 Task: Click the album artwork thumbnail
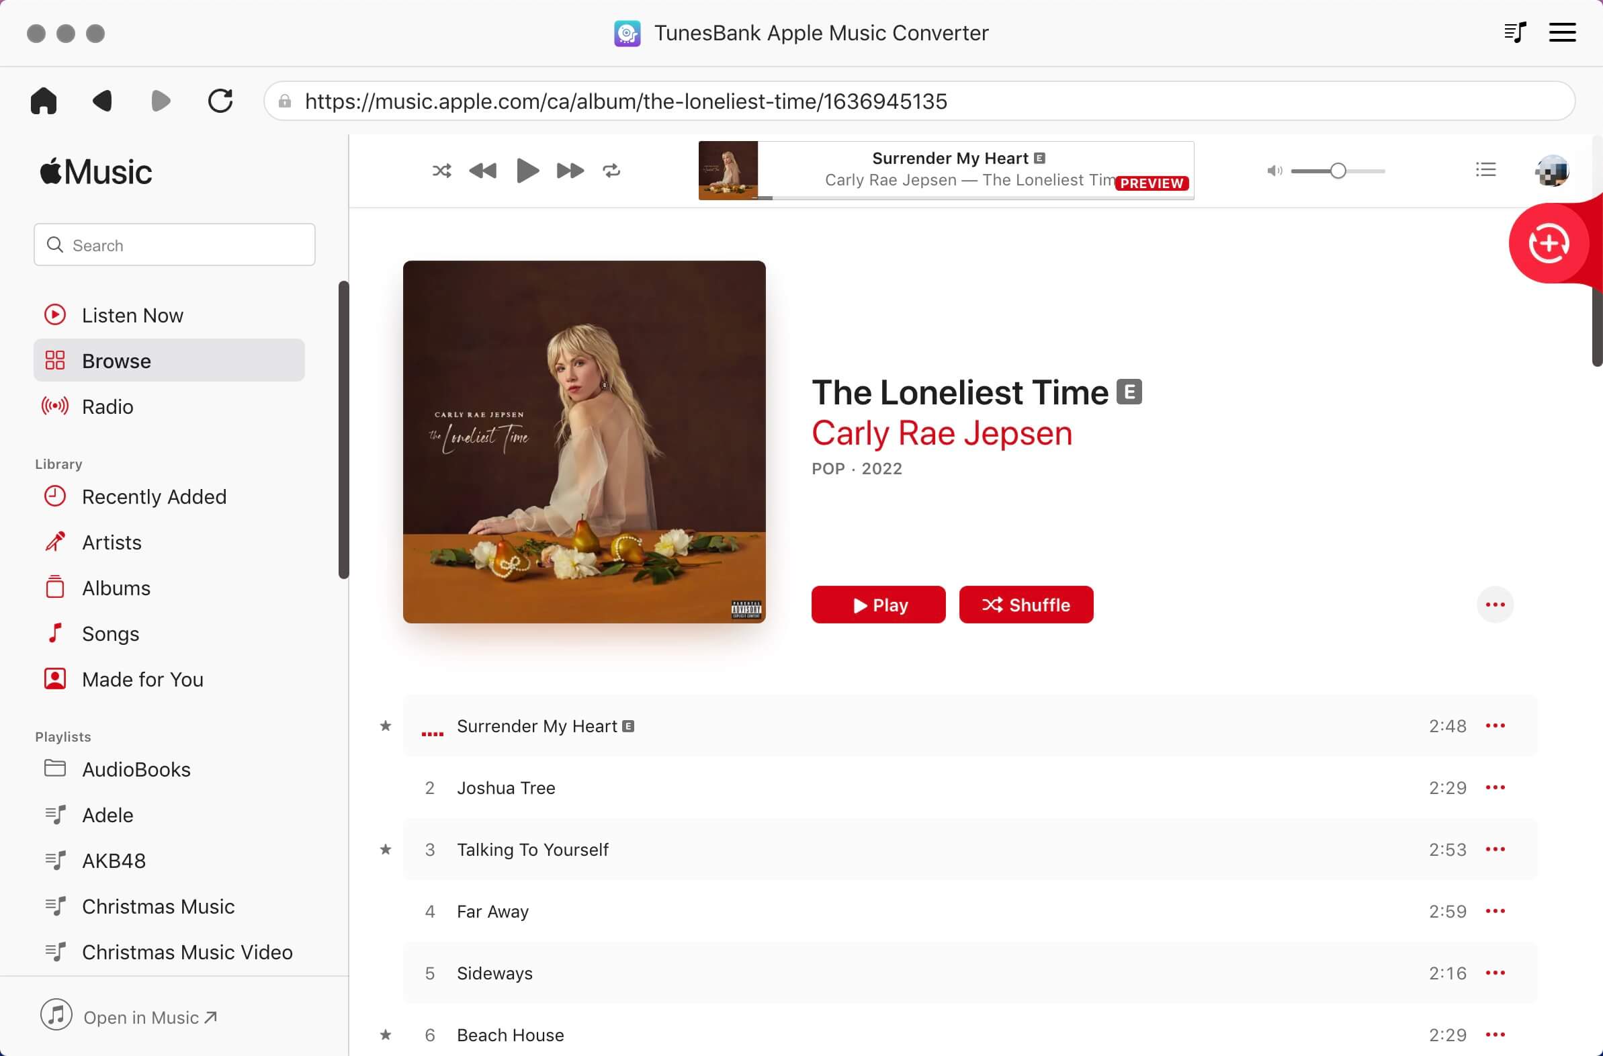coord(728,169)
